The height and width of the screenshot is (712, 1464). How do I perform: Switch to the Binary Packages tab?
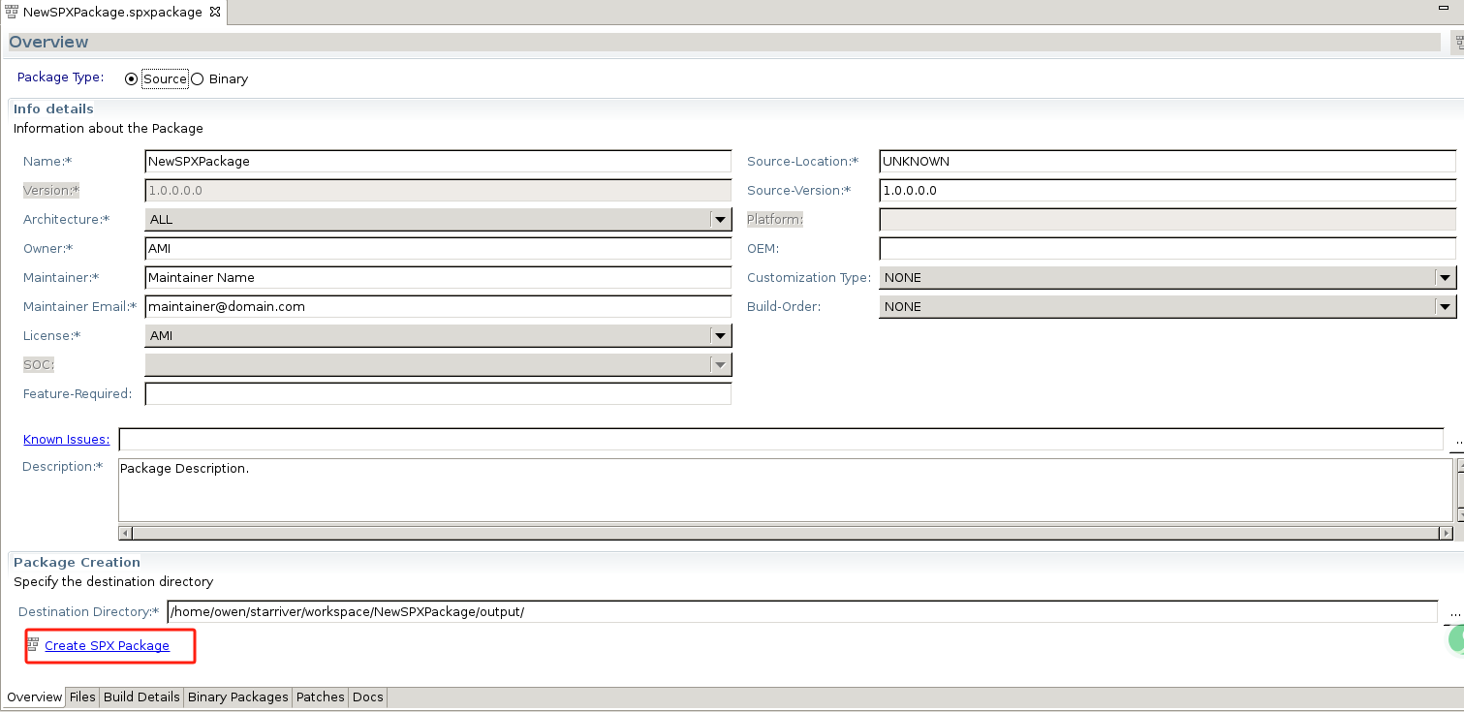[237, 697]
